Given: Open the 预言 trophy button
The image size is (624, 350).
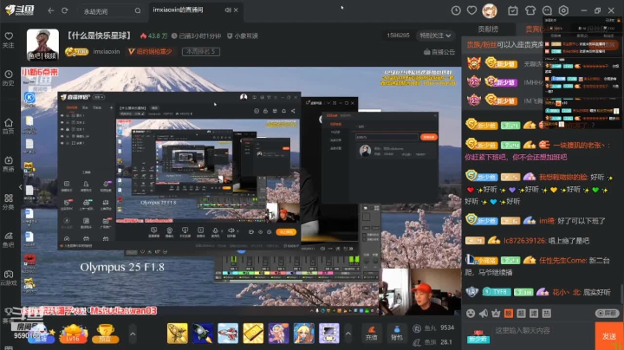Looking at the screenshot, I should point(105,334).
